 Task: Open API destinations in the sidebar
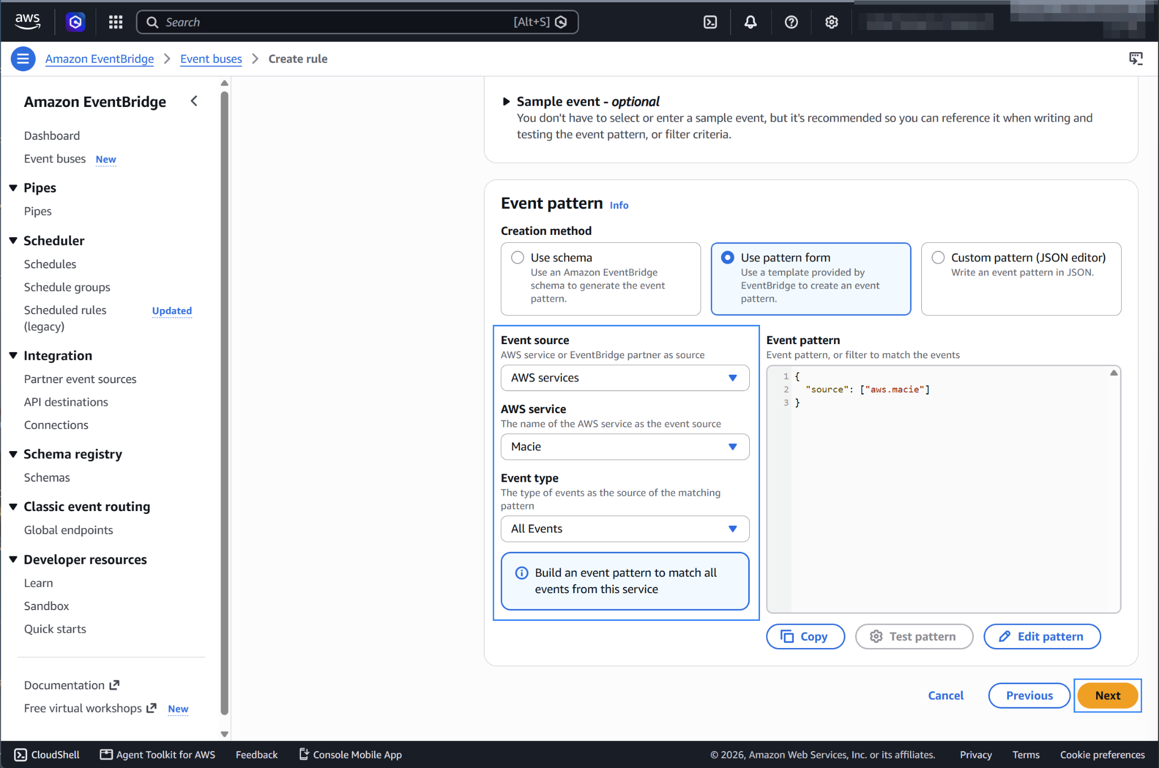tap(66, 402)
